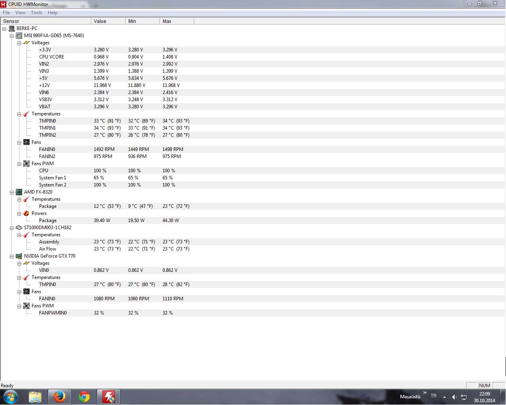Click the MSI 990FXA-GD65 motherboard icon
The width and height of the screenshot is (506, 405).
pos(19,36)
